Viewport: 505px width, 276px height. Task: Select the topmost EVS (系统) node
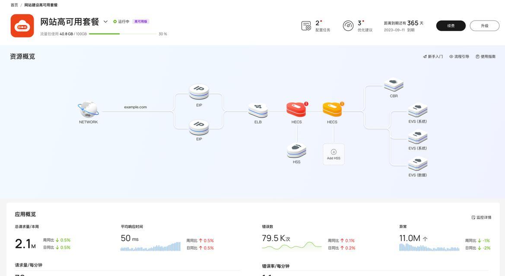(x=418, y=110)
